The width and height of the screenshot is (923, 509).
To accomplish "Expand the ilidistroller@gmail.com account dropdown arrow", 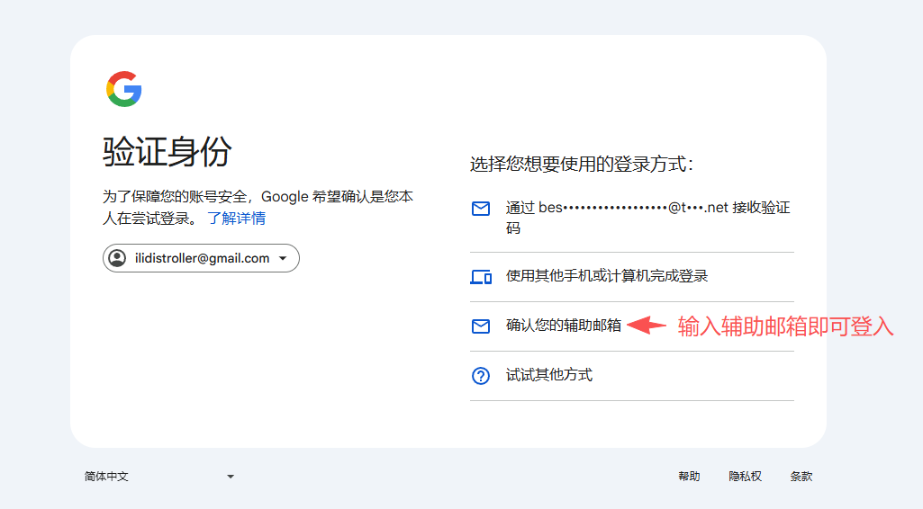I will coord(283,259).
